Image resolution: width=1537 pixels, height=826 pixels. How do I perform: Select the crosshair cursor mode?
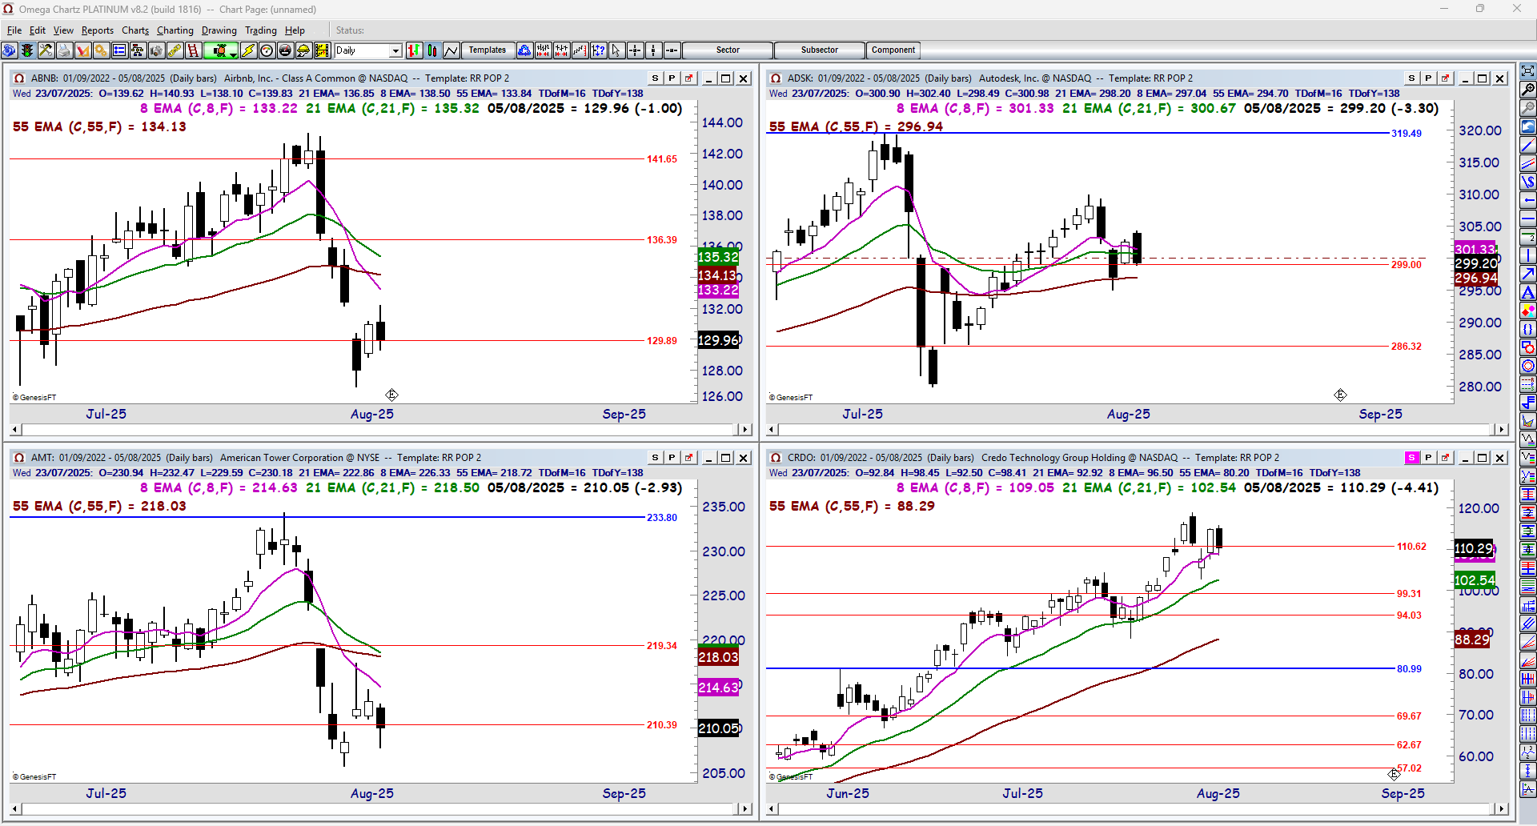(635, 50)
